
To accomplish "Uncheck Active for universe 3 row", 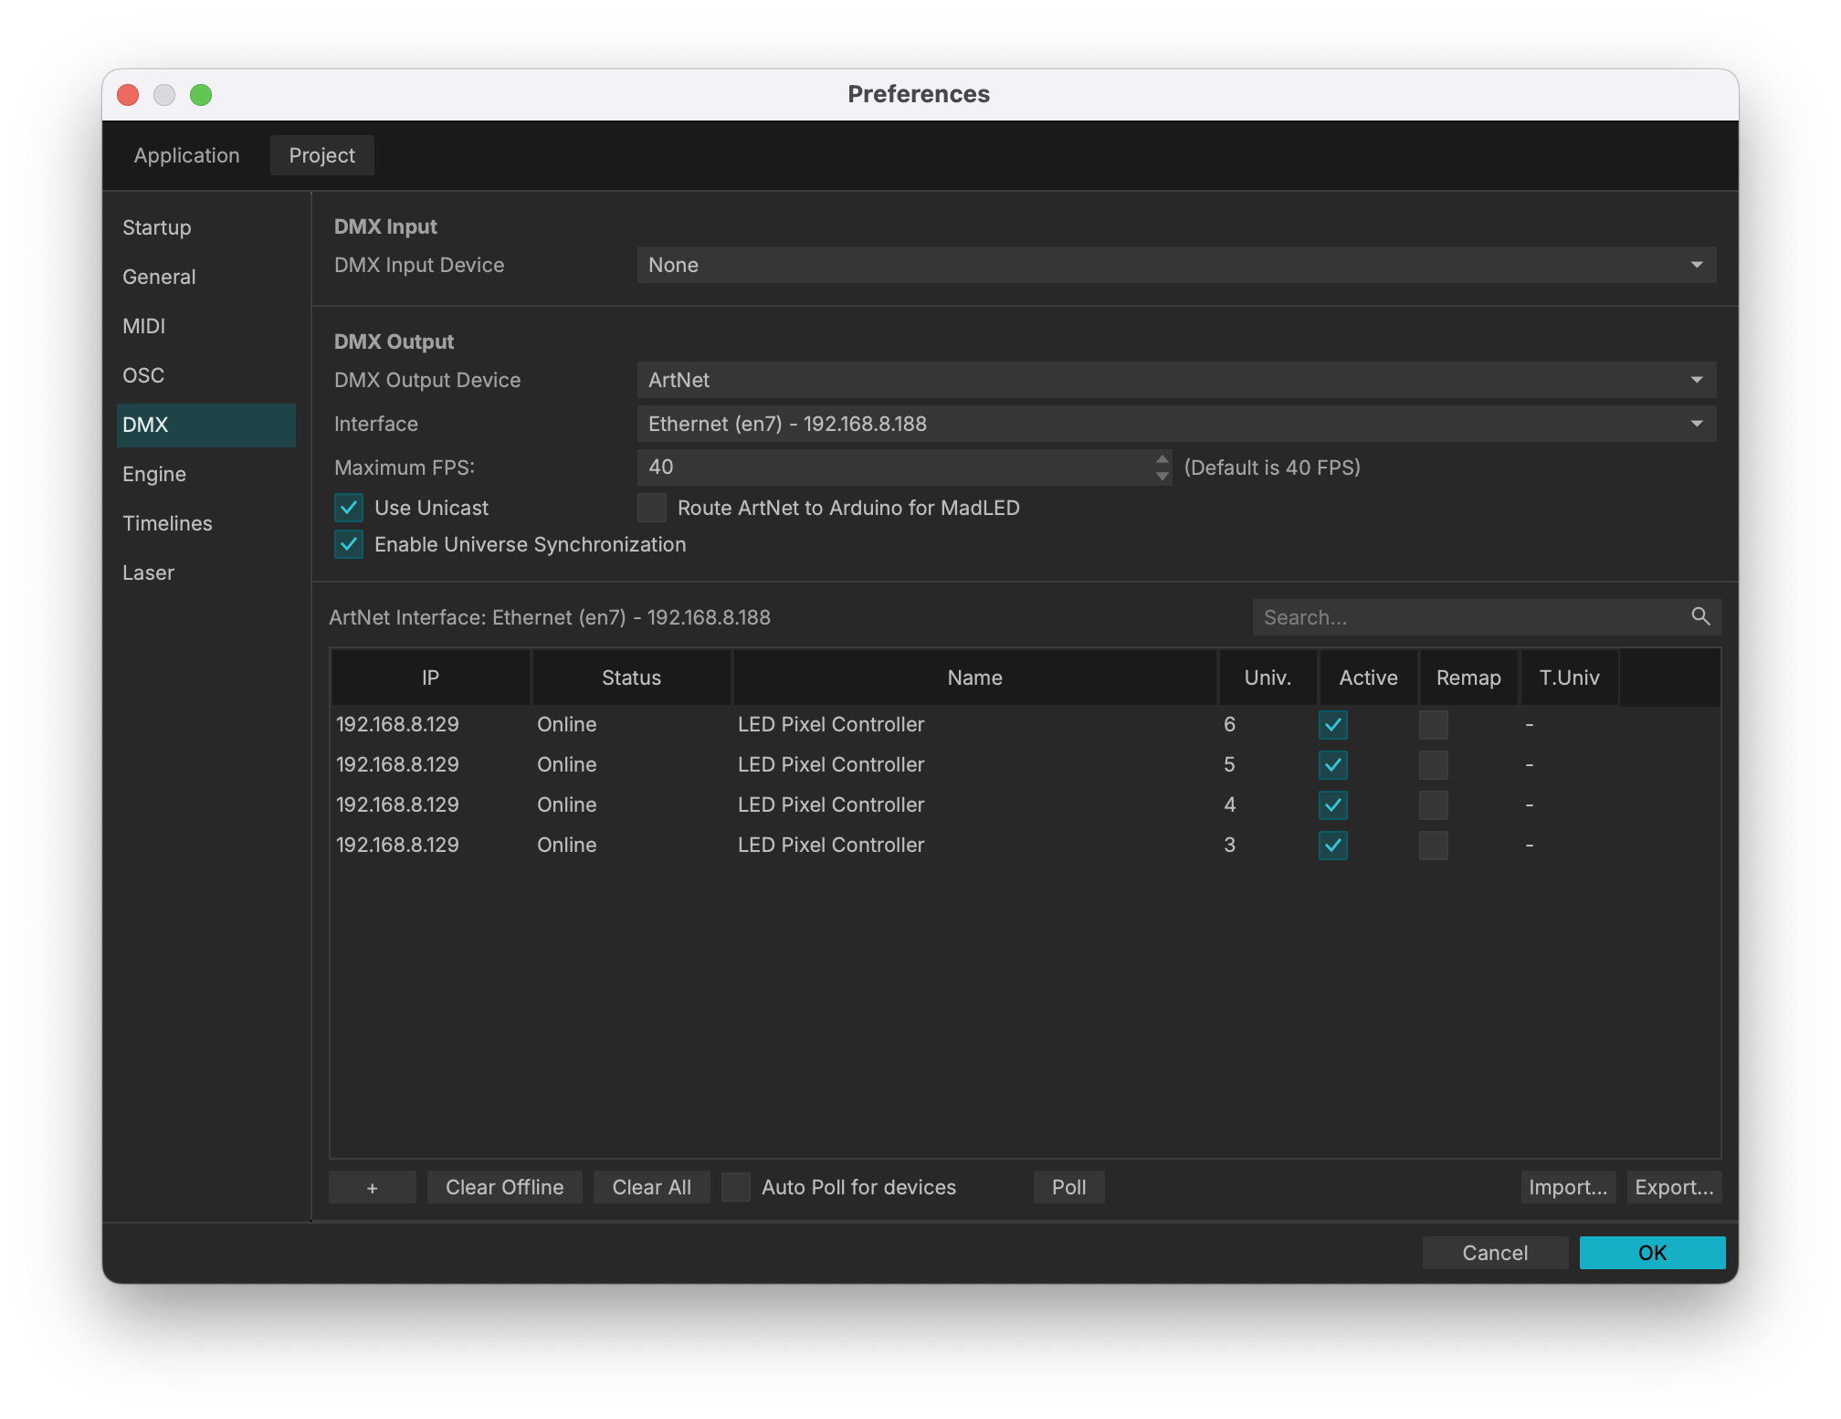I will pos(1332,846).
